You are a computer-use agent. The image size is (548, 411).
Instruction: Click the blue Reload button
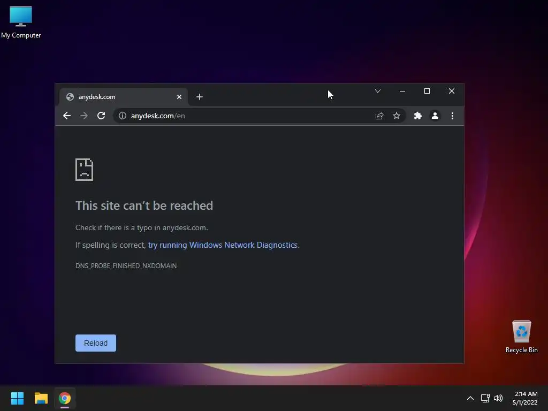click(x=96, y=343)
